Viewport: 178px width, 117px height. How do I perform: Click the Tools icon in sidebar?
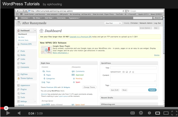(x=18, y=97)
